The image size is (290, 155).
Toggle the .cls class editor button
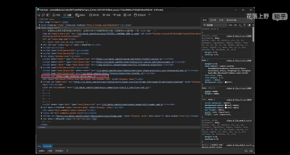pyautogui.click(x=235, y=25)
